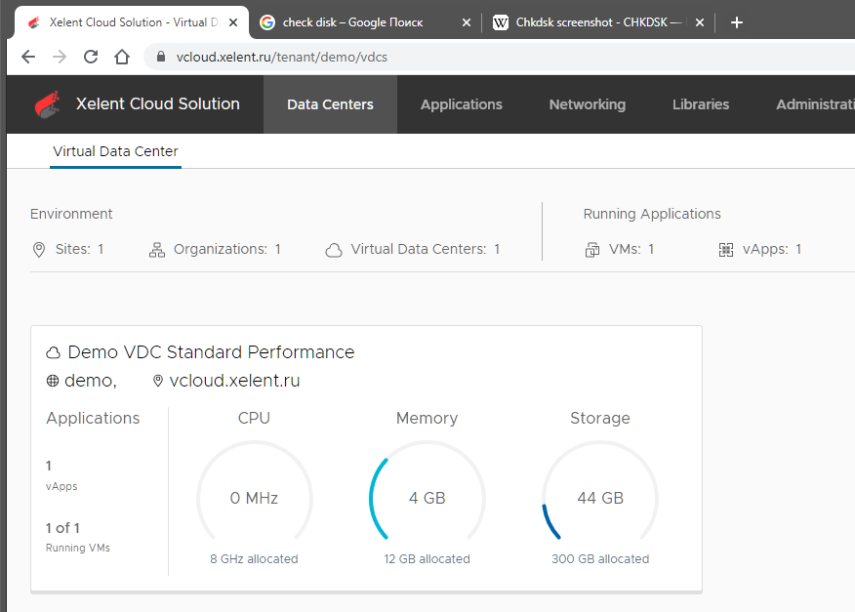
Task: Click the Applications heading inside the VDC card
Action: (93, 419)
